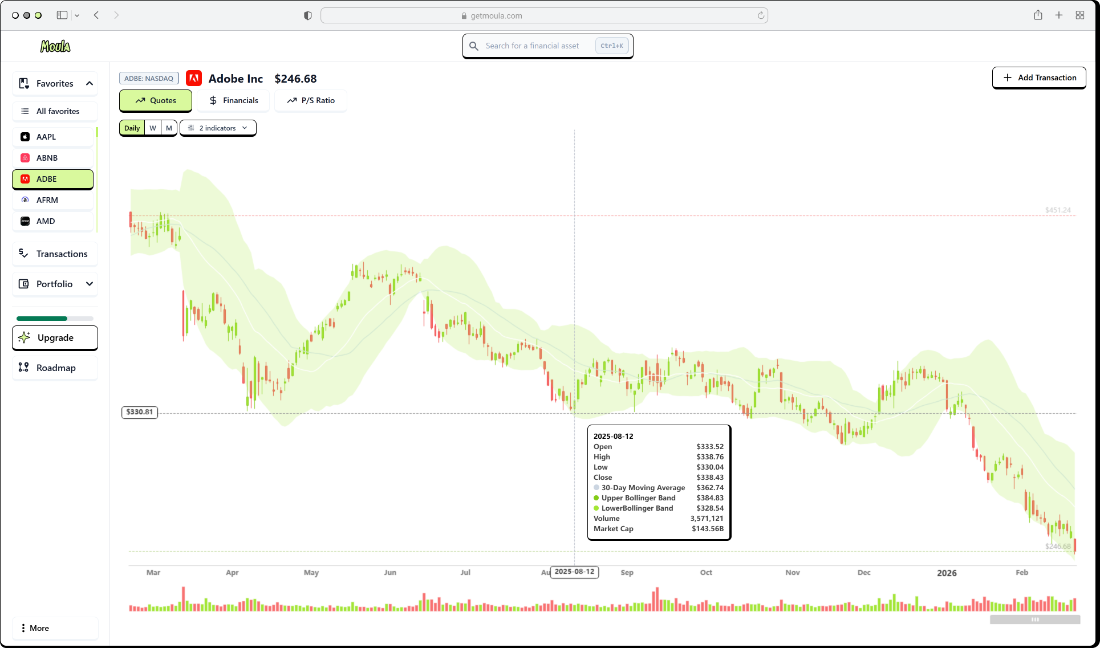The height and width of the screenshot is (648, 1100).
Task: Open the P/S Ratio tab
Action: pyautogui.click(x=311, y=100)
